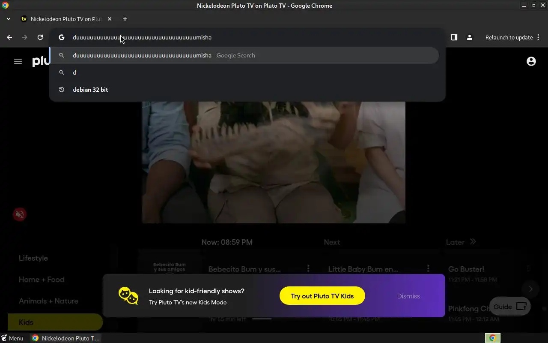Click the Chrome tray icon in the taskbar

point(492,338)
